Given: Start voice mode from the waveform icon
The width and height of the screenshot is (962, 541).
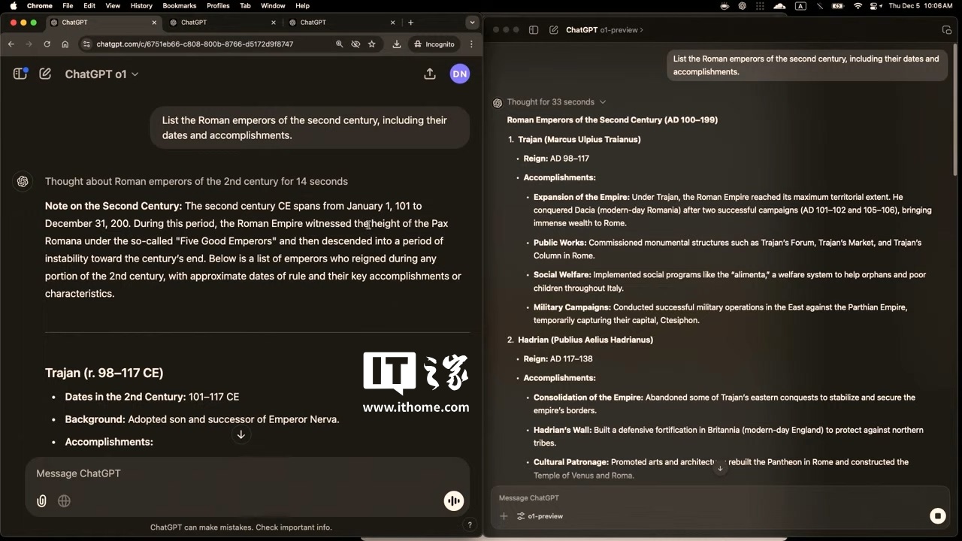Looking at the screenshot, I should click(454, 501).
